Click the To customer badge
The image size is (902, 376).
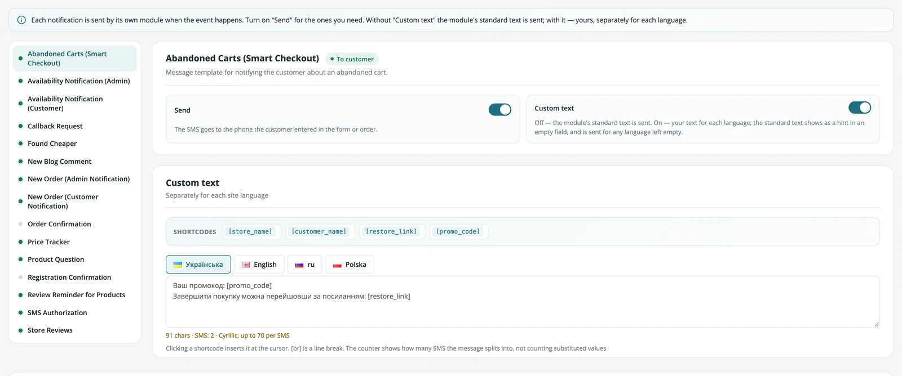pos(352,59)
